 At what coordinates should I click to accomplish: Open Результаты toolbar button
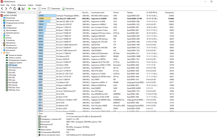[68, 9]
